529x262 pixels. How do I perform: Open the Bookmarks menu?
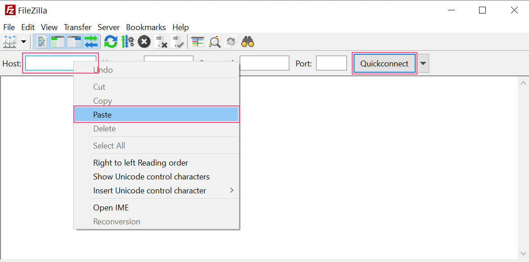pyautogui.click(x=146, y=27)
